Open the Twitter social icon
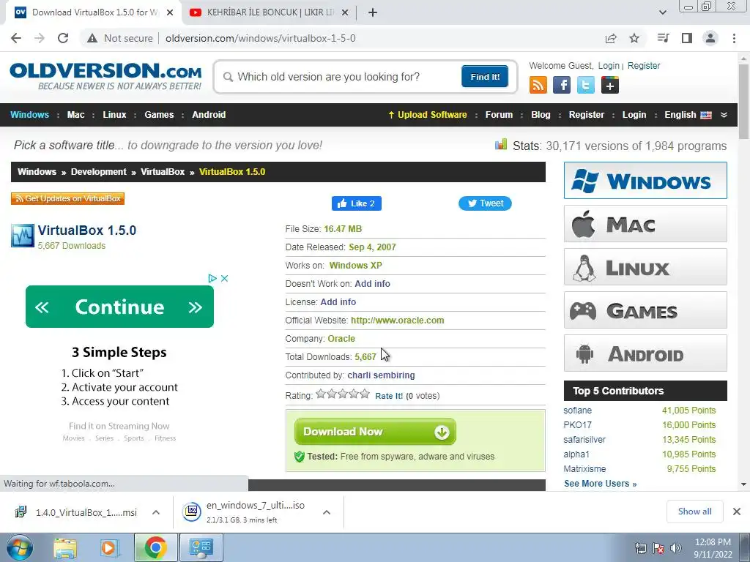 tap(585, 85)
